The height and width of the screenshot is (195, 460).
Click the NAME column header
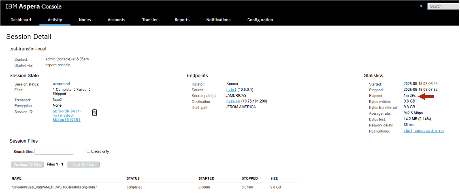17,178
